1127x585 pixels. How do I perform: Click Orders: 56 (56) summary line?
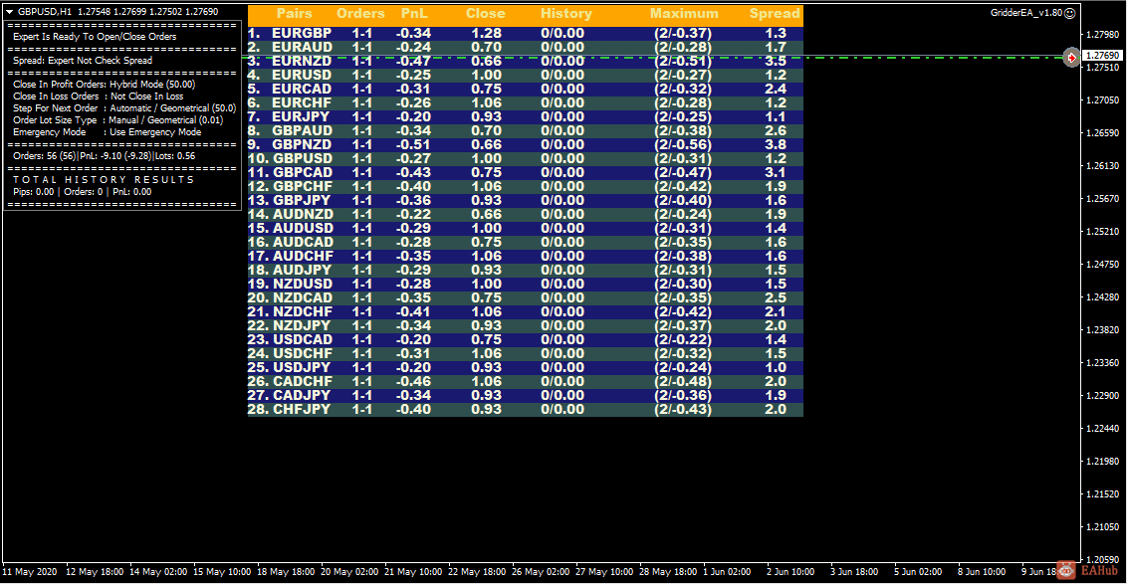tap(105, 156)
